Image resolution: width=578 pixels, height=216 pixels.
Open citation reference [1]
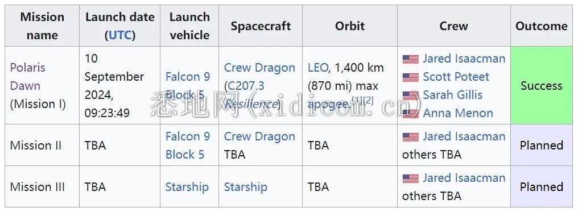click(357, 101)
